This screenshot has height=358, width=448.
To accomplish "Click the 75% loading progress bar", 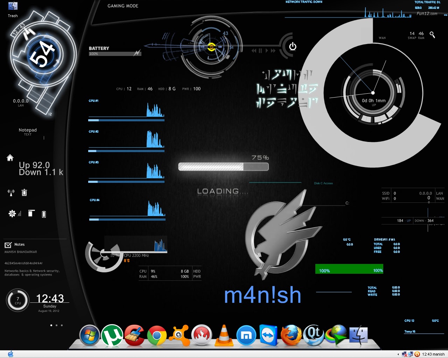I will [x=223, y=167].
